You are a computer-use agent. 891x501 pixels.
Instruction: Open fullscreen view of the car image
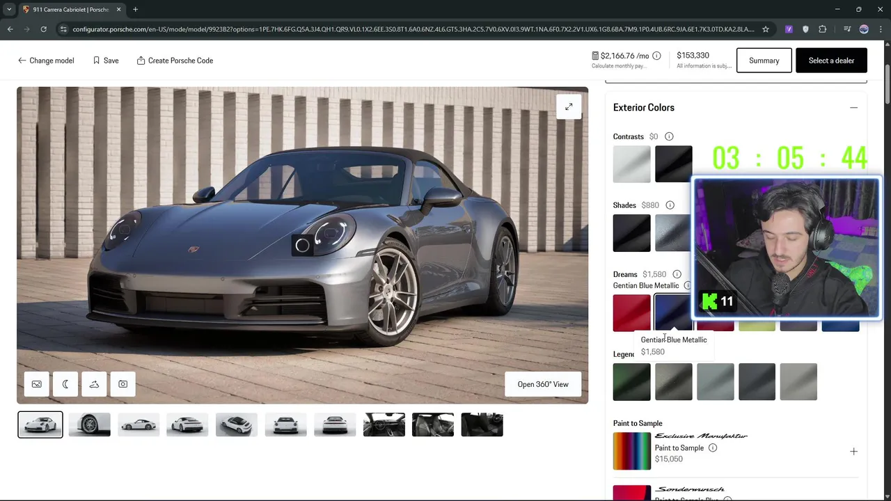pos(569,107)
